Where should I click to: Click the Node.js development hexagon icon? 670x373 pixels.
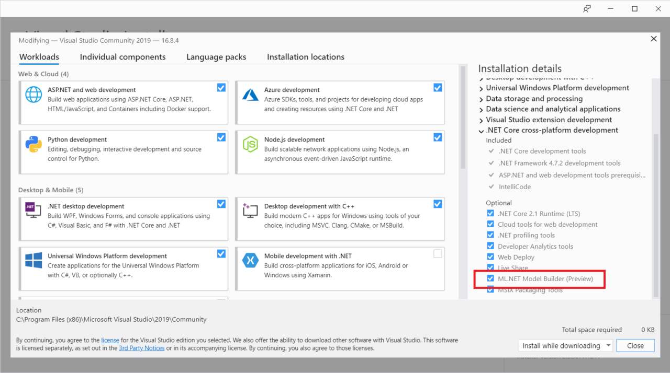(x=250, y=144)
